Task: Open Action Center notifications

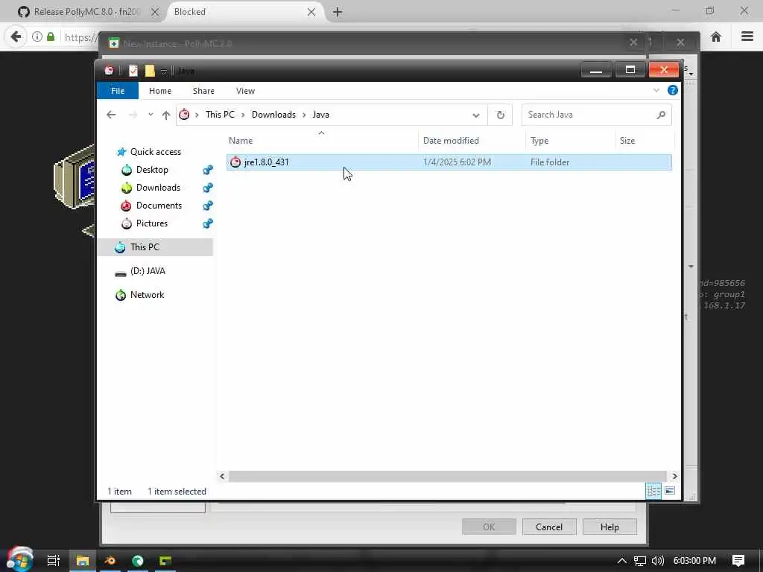Action: 738,561
